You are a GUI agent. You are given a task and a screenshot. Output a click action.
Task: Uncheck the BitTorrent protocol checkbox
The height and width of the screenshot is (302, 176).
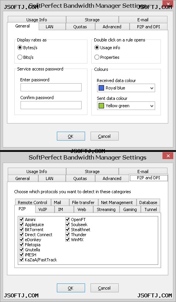22,230
